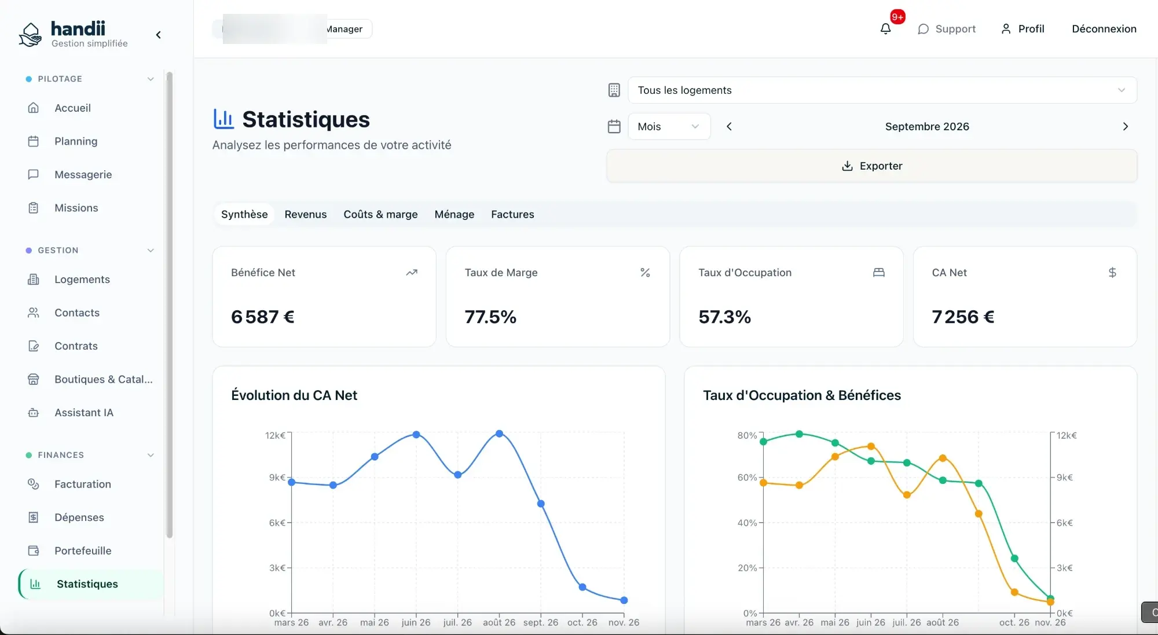Click the Boutiques & Catalogue shop icon

tap(34, 379)
